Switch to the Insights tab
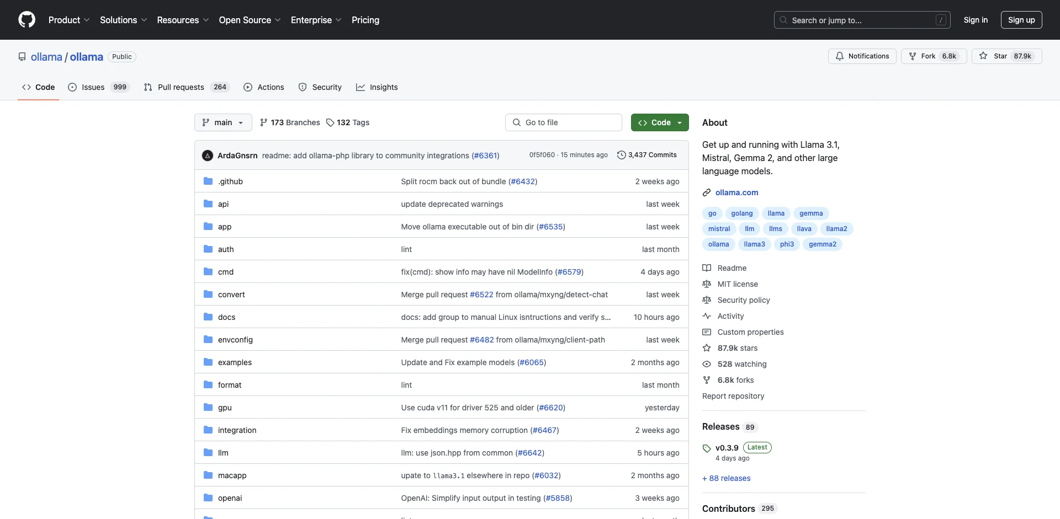 (377, 87)
